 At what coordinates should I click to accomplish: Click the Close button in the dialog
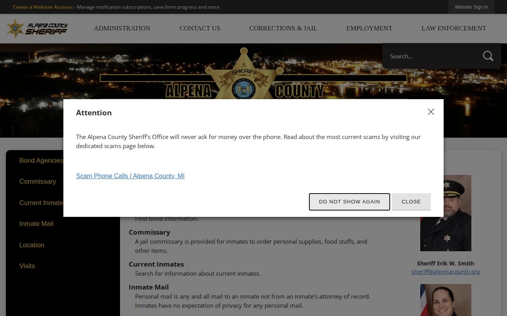tap(411, 201)
